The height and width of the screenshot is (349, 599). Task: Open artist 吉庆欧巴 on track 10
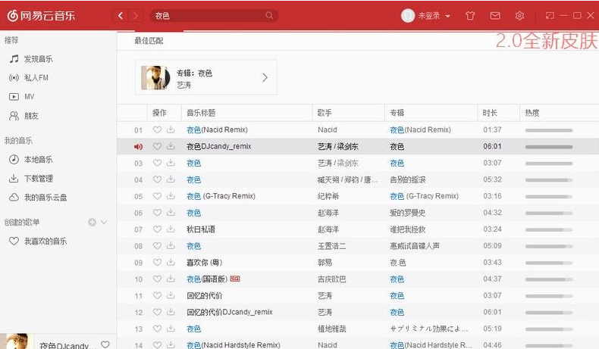coord(331,279)
